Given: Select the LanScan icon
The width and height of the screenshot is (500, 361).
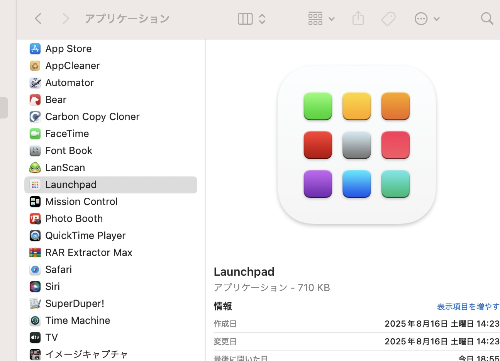Looking at the screenshot, I should 35,168.
